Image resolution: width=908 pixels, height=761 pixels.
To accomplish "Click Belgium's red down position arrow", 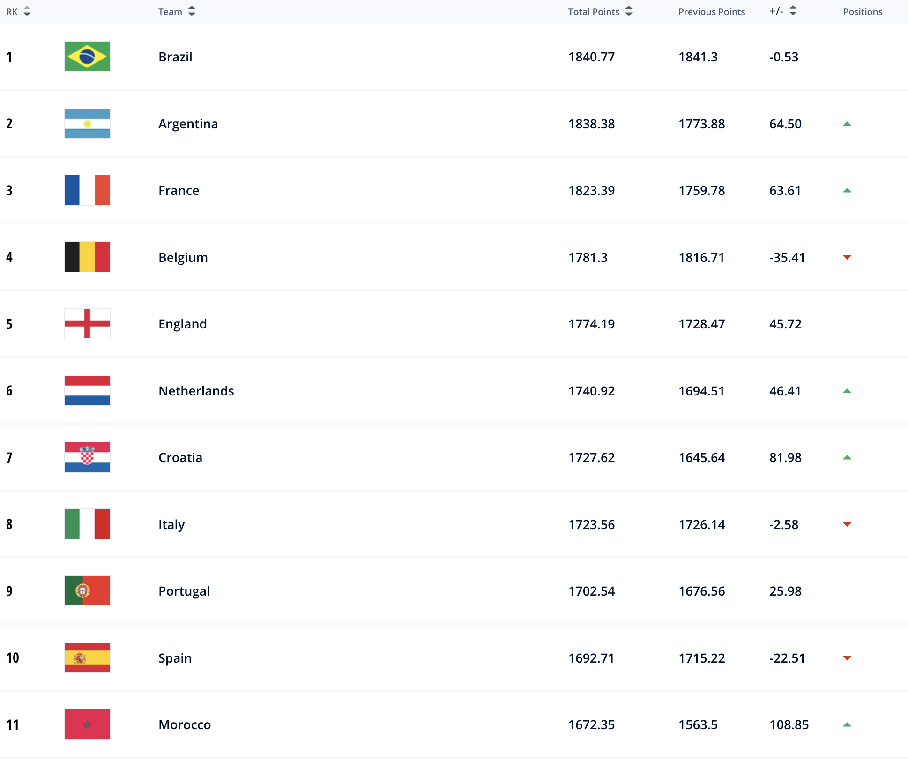I will pyautogui.click(x=847, y=257).
